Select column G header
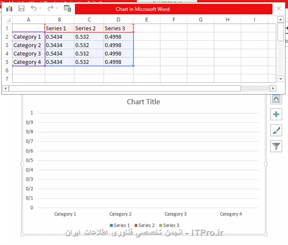 click(200, 20)
